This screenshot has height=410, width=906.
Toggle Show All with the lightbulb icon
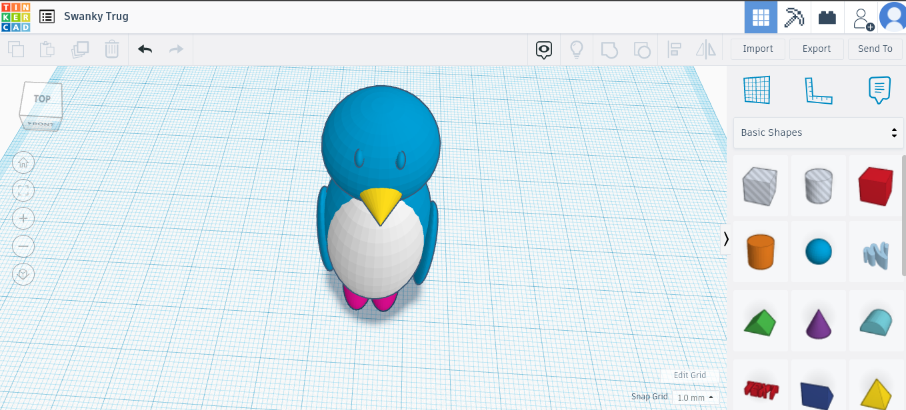pyautogui.click(x=576, y=49)
